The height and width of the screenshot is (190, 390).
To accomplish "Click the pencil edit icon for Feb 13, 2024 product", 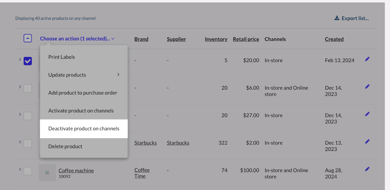I will [367, 59].
